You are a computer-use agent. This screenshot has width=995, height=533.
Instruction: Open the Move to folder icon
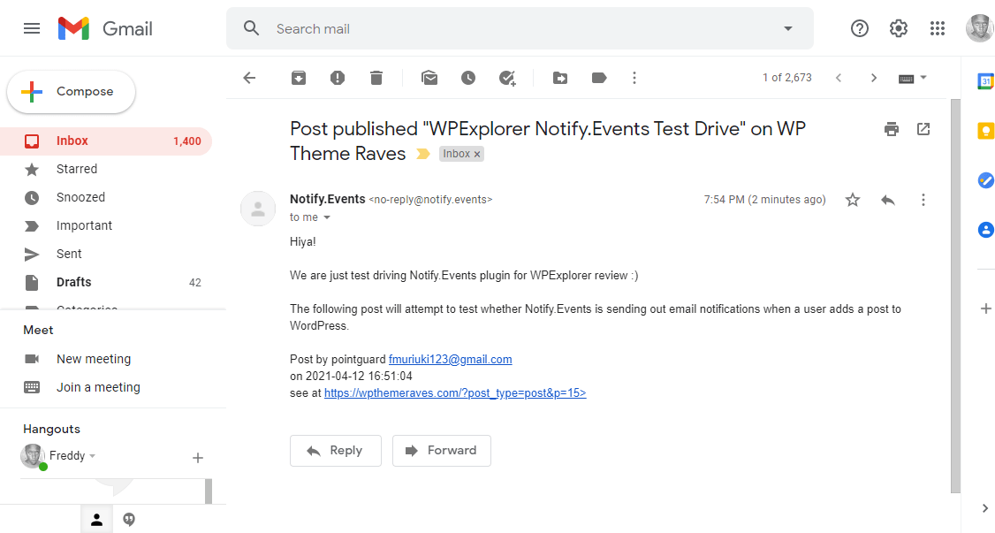[560, 78]
